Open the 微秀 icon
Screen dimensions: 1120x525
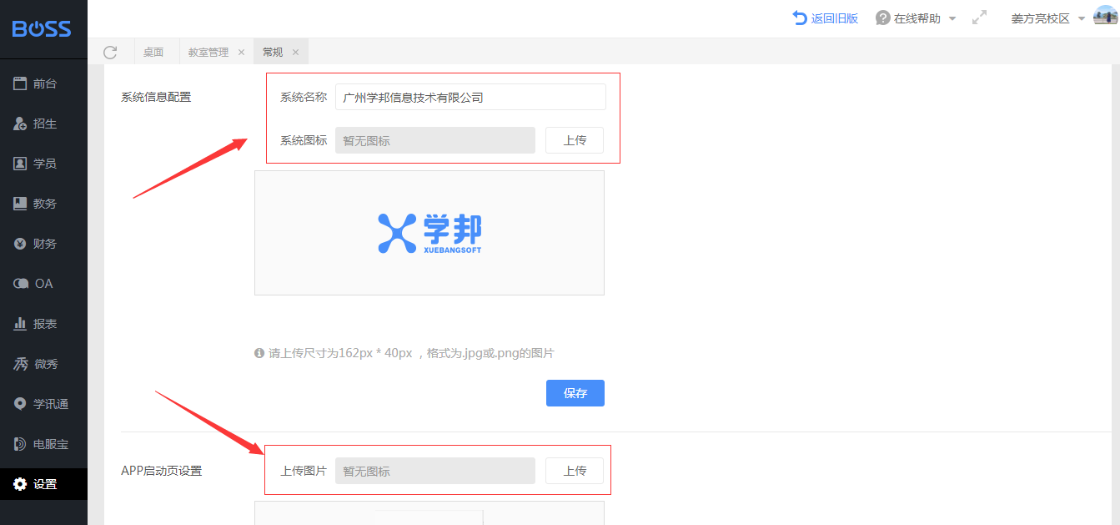(20, 364)
